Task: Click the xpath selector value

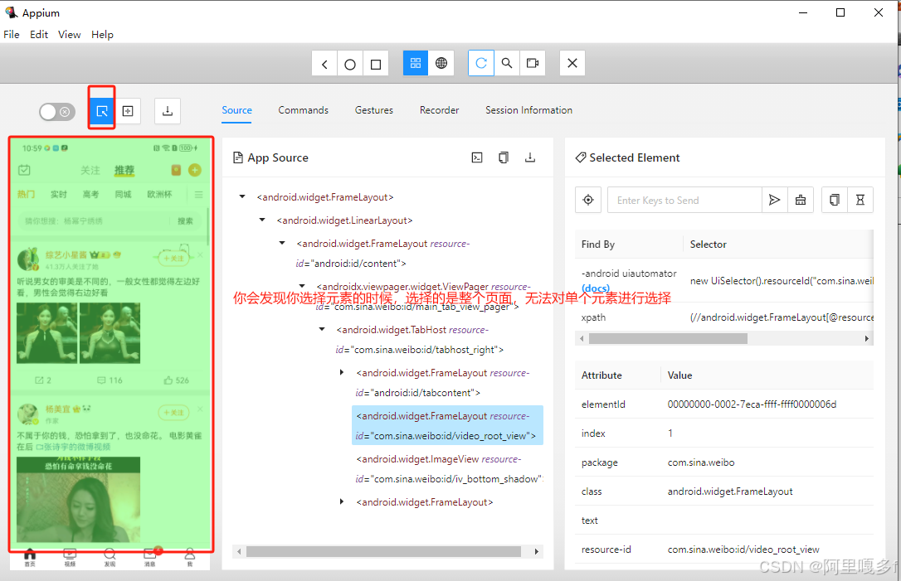Action: pyautogui.click(x=782, y=317)
